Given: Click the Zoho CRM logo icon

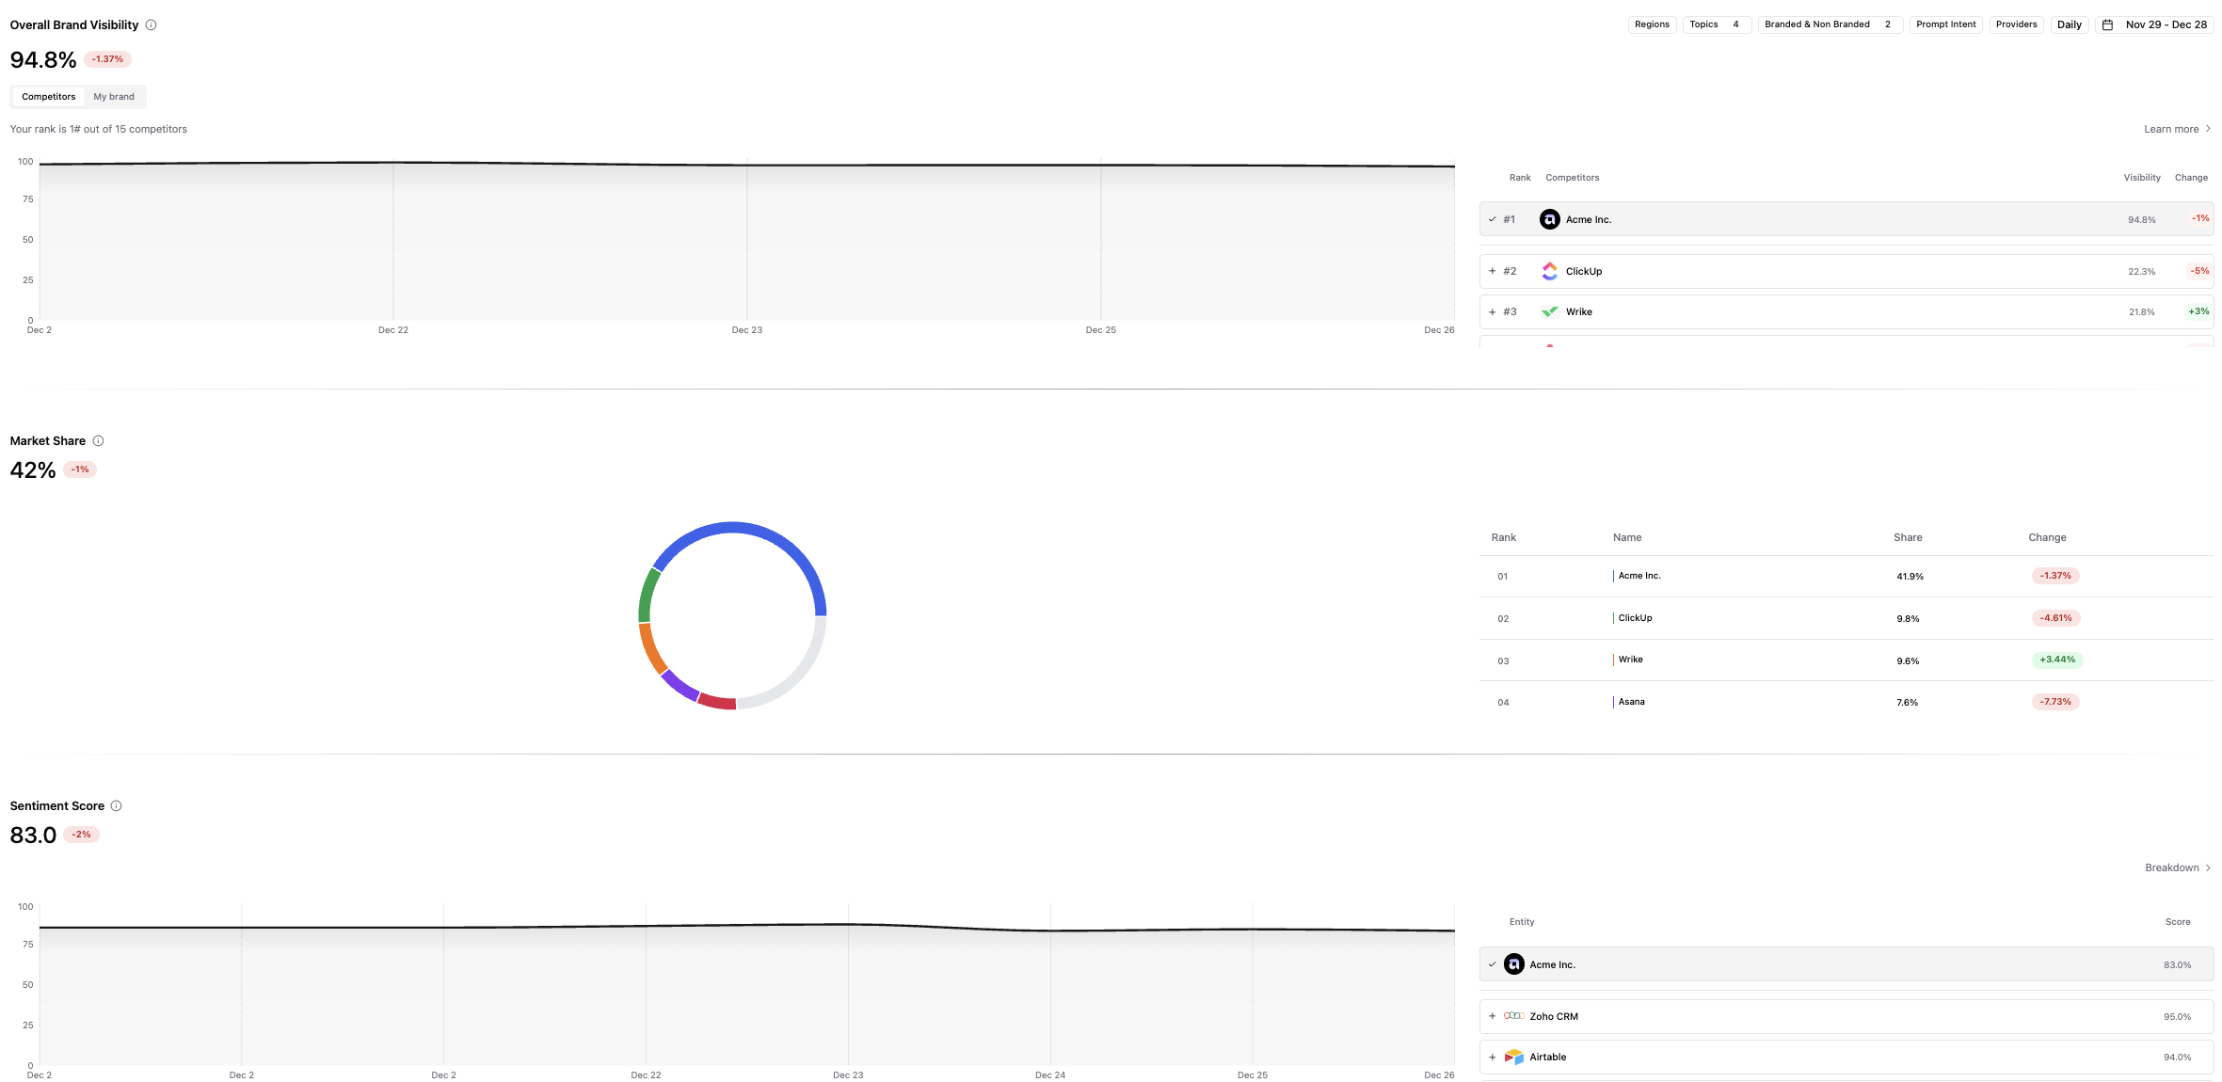Looking at the screenshot, I should [x=1513, y=1017].
